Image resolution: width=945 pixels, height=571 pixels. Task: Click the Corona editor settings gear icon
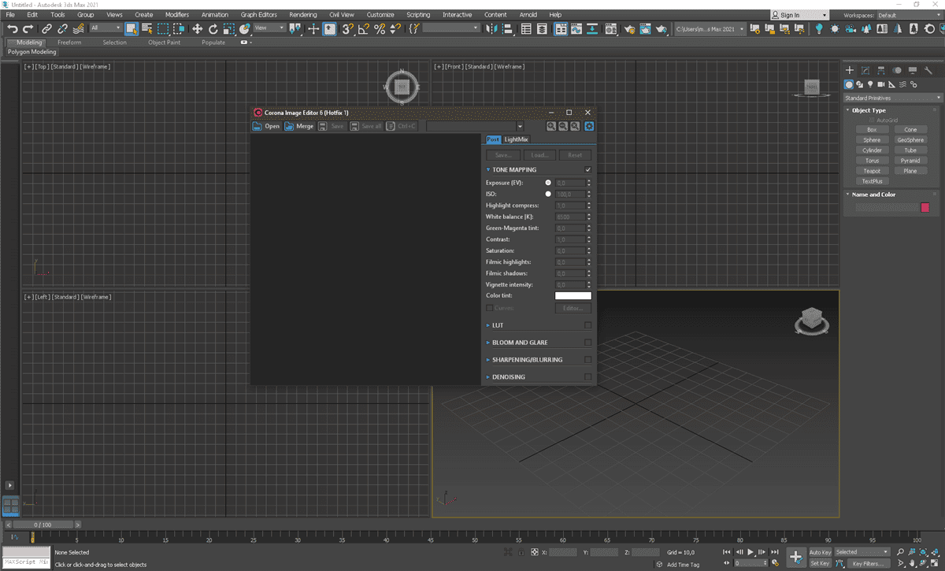tap(589, 126)
